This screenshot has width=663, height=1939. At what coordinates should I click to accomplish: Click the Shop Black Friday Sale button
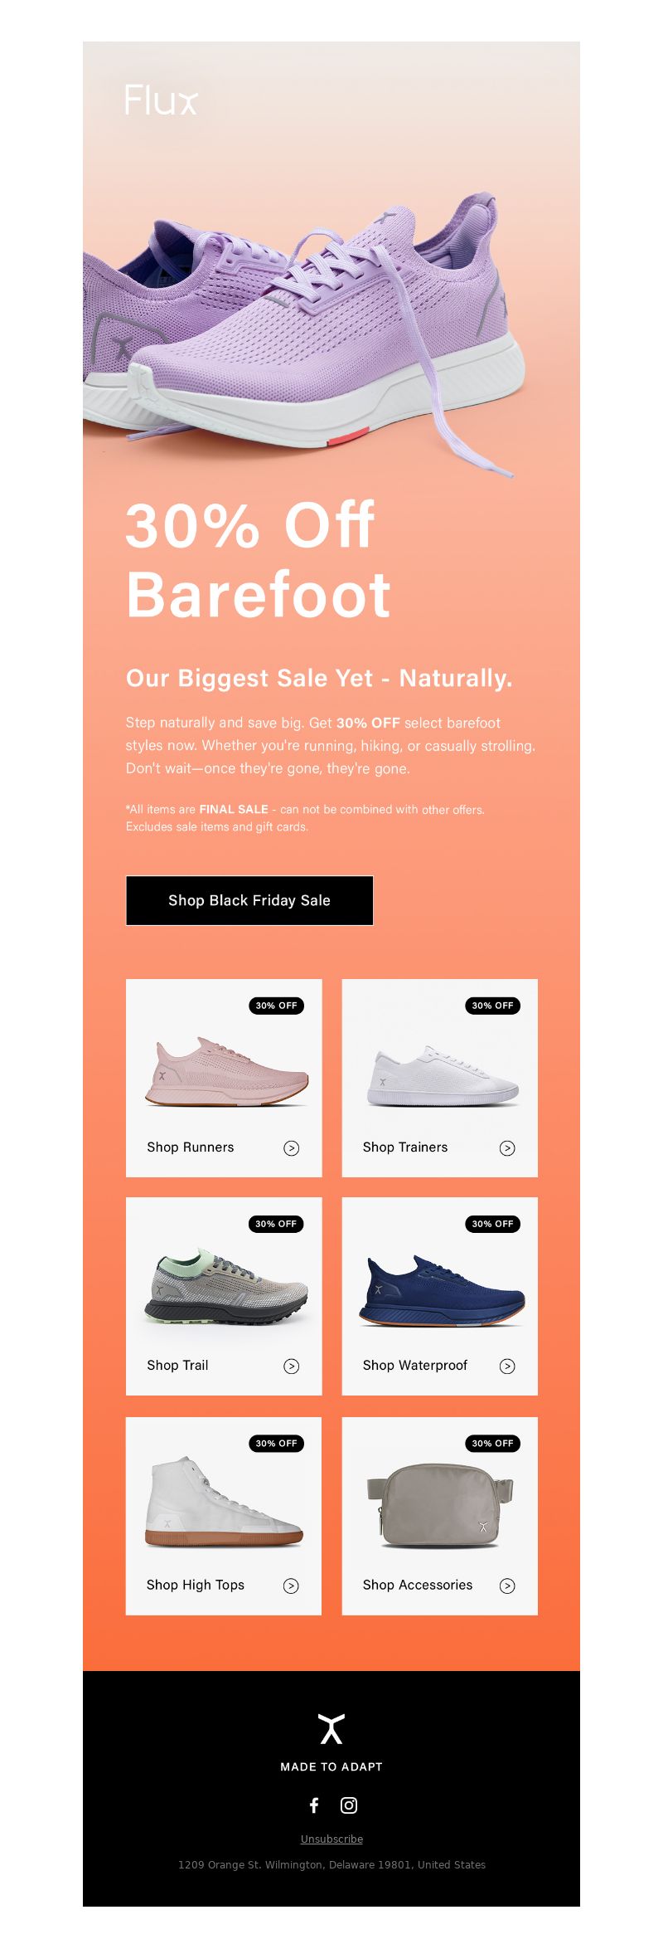249,900
